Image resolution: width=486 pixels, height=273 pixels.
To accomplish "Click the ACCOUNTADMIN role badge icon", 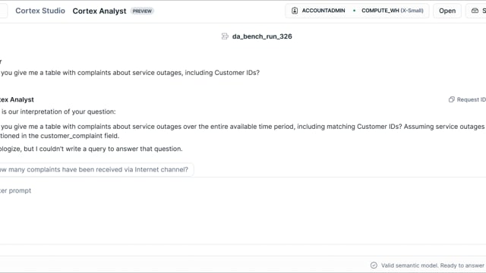I will pos(295,11).
